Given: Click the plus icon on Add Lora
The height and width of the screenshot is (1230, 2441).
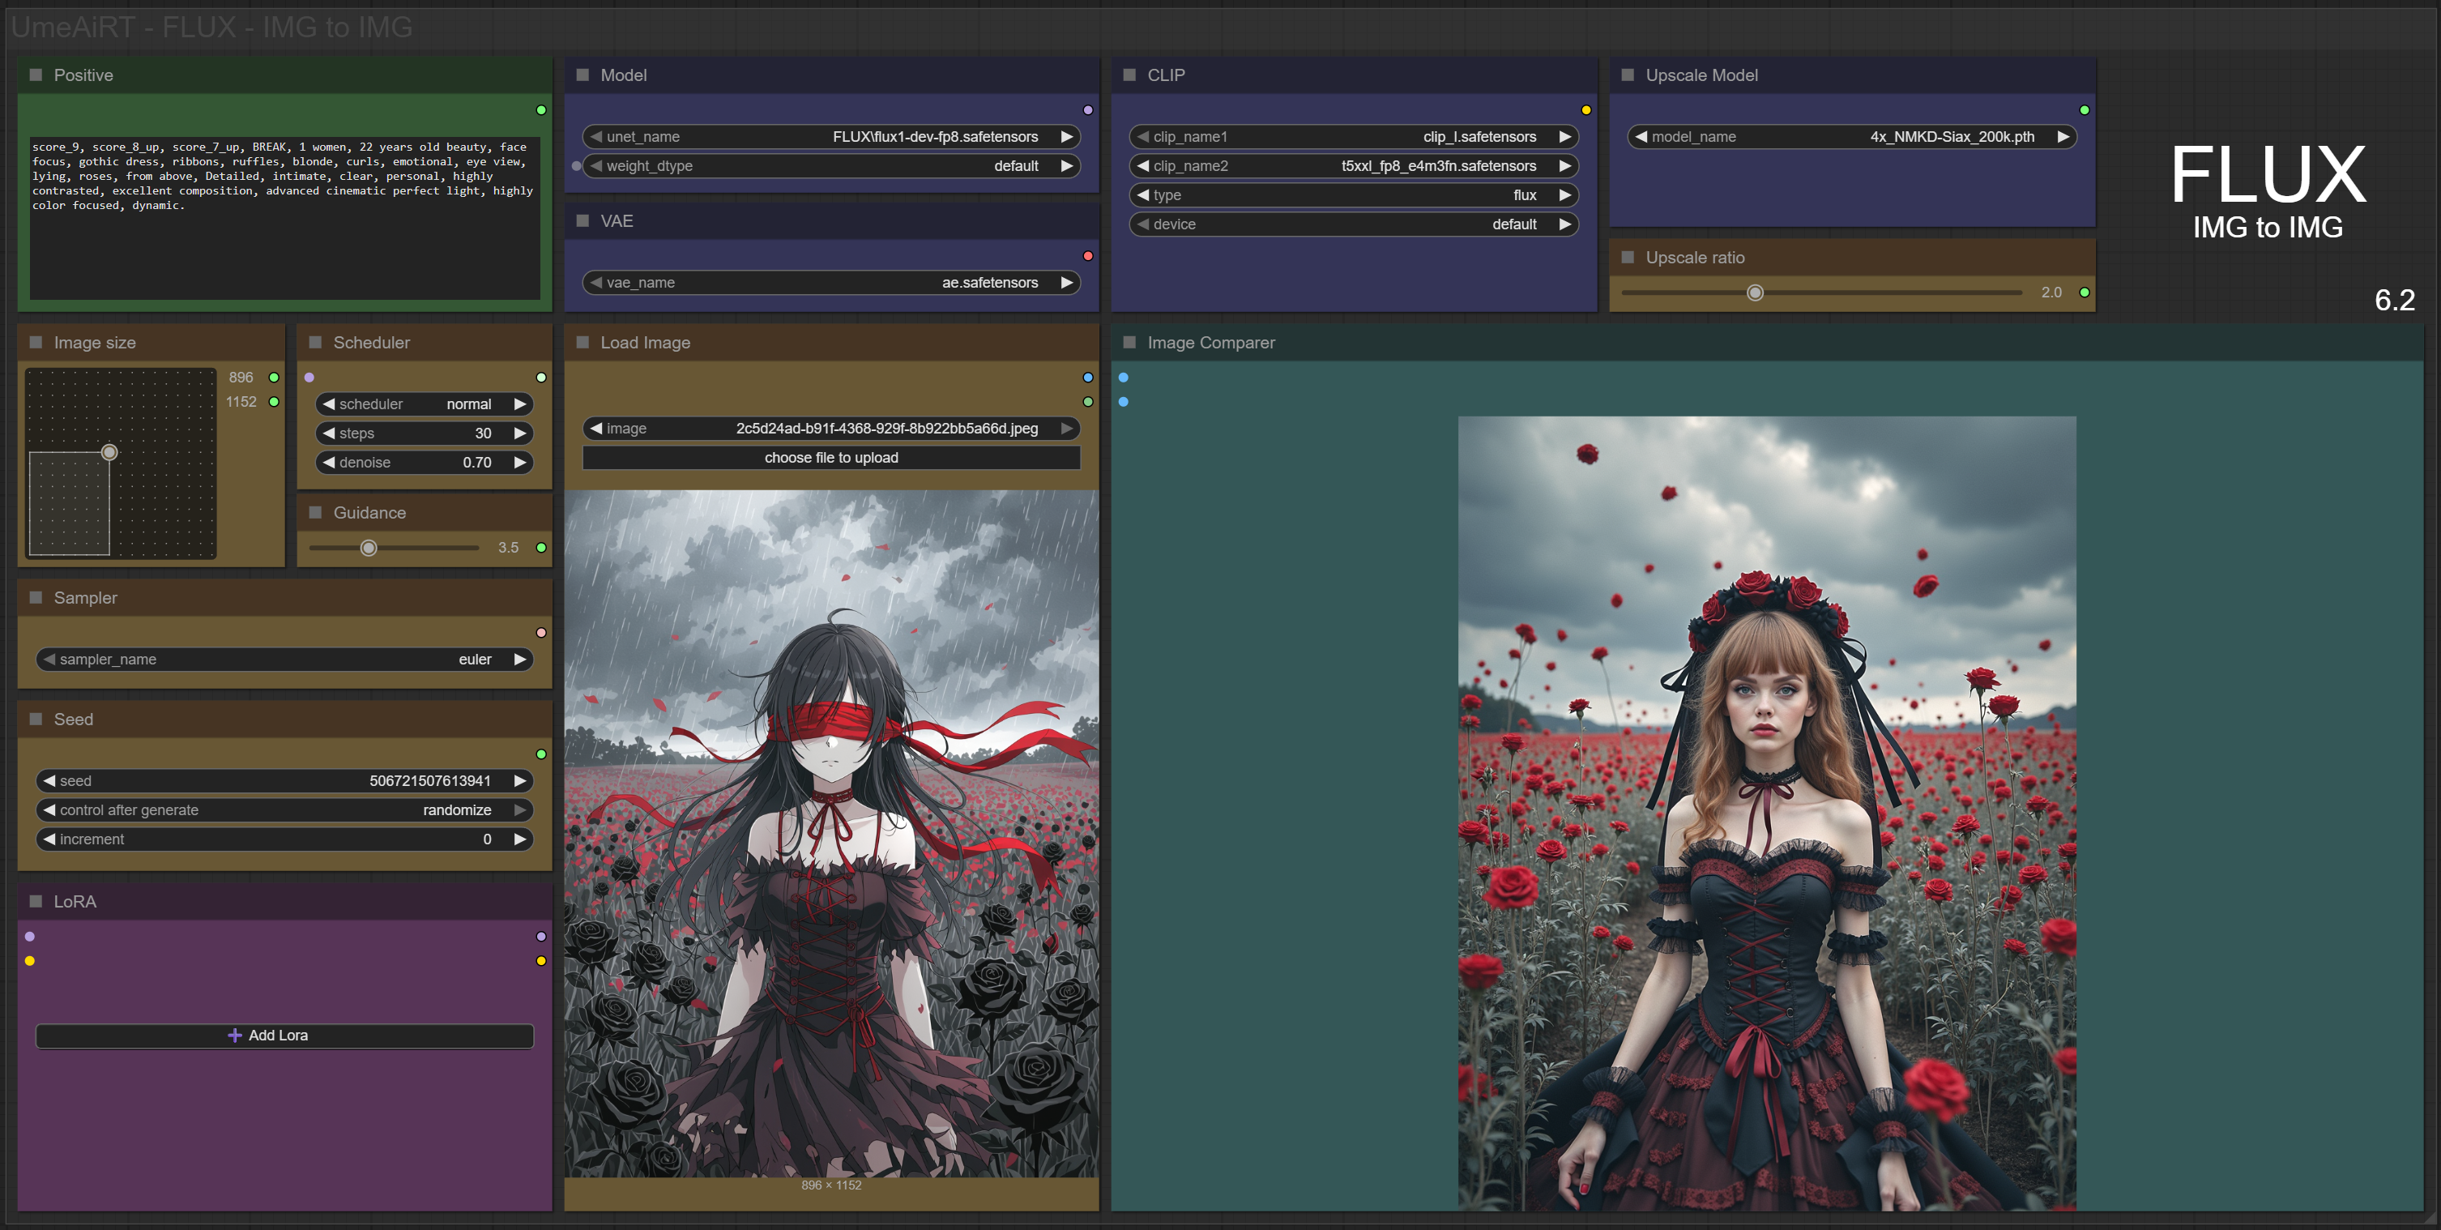Looking at the screenshot, I should [x=234, y=1035].
